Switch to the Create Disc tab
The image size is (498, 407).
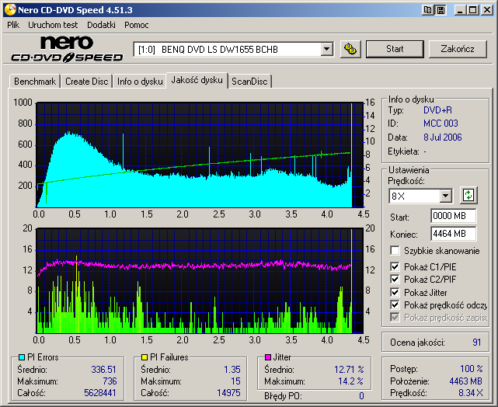87,82
